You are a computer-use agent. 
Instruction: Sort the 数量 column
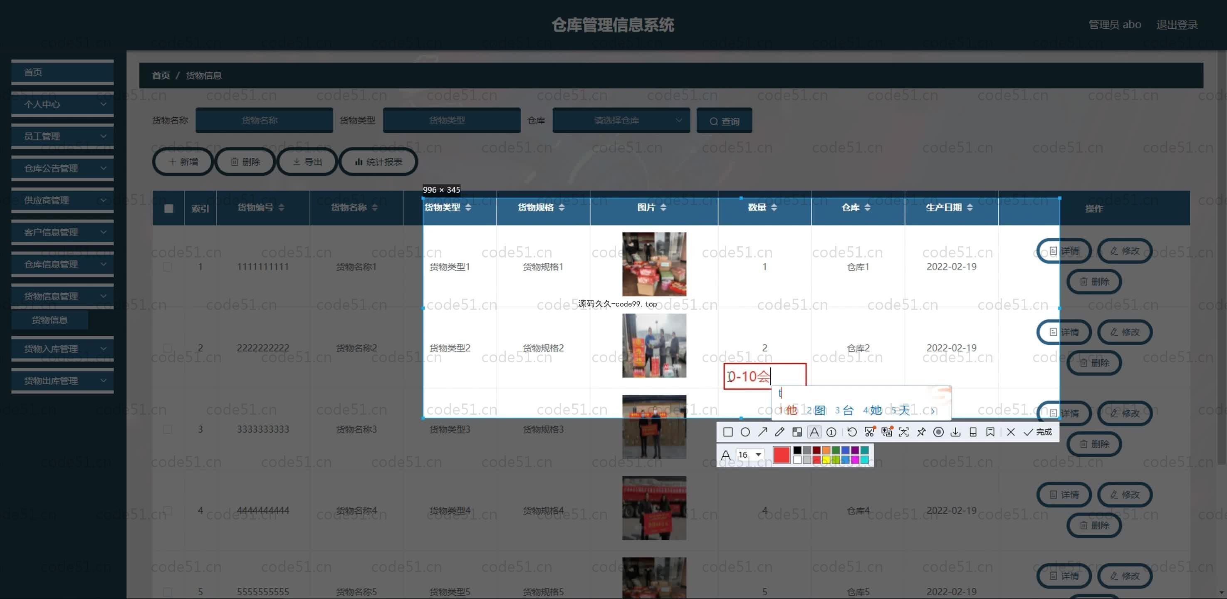click(774, 207)
